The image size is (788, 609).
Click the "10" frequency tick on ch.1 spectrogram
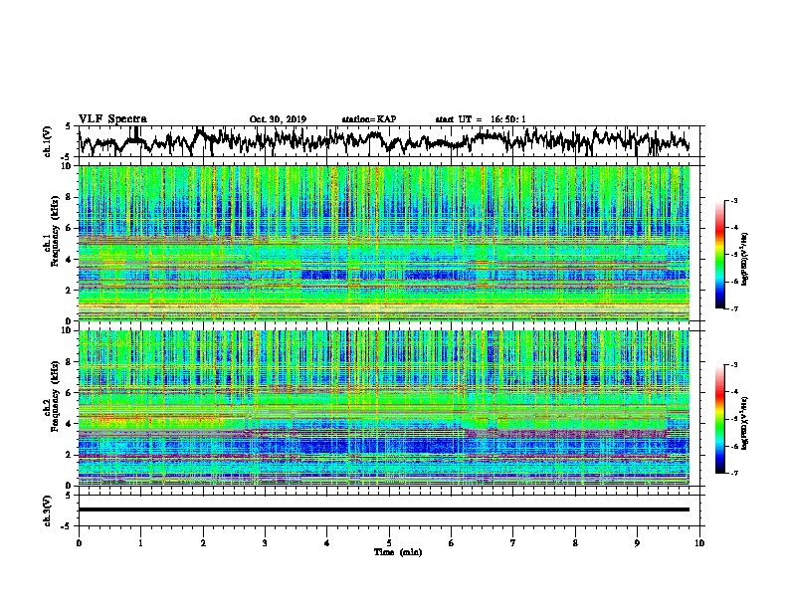68,166
